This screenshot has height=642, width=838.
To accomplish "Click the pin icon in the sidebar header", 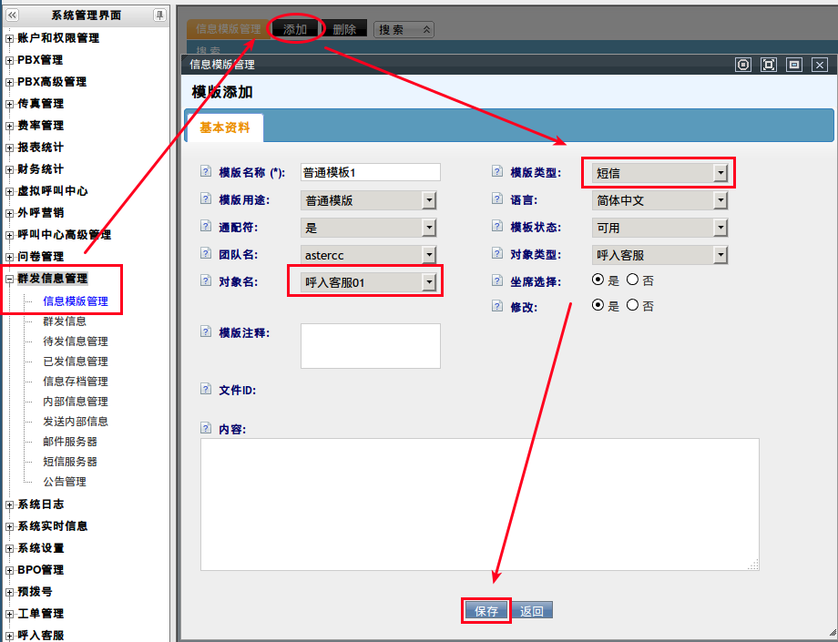I will click(x=159, y=15).
